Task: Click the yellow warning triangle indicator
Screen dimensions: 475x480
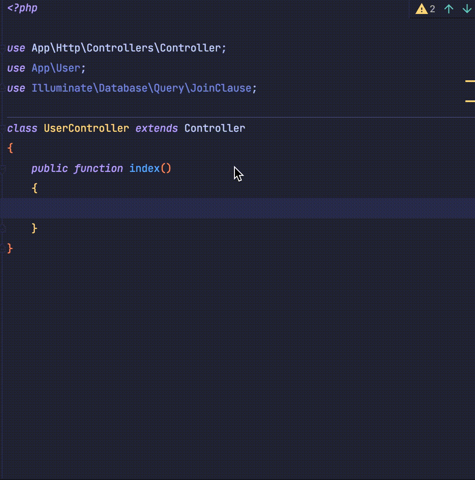Action: pyautogui.click(x=421, y=8)
